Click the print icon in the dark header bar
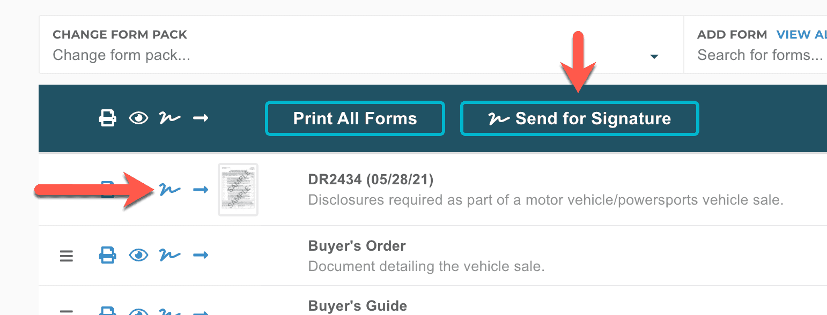Screen dimensions: 827x315 pyautogui.click(x=108, y=118)
